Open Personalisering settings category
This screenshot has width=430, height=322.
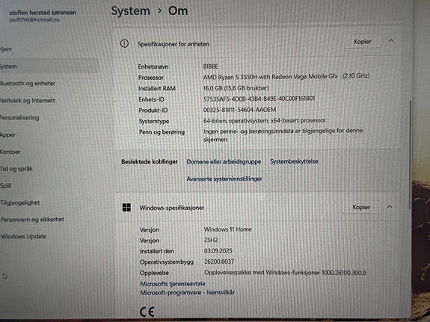click(19, 117)
